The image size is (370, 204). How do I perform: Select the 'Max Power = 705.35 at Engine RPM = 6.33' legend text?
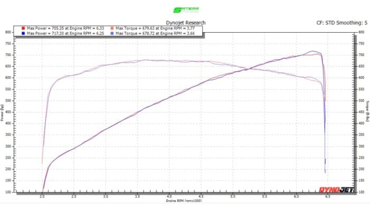[x=66, y=29]
